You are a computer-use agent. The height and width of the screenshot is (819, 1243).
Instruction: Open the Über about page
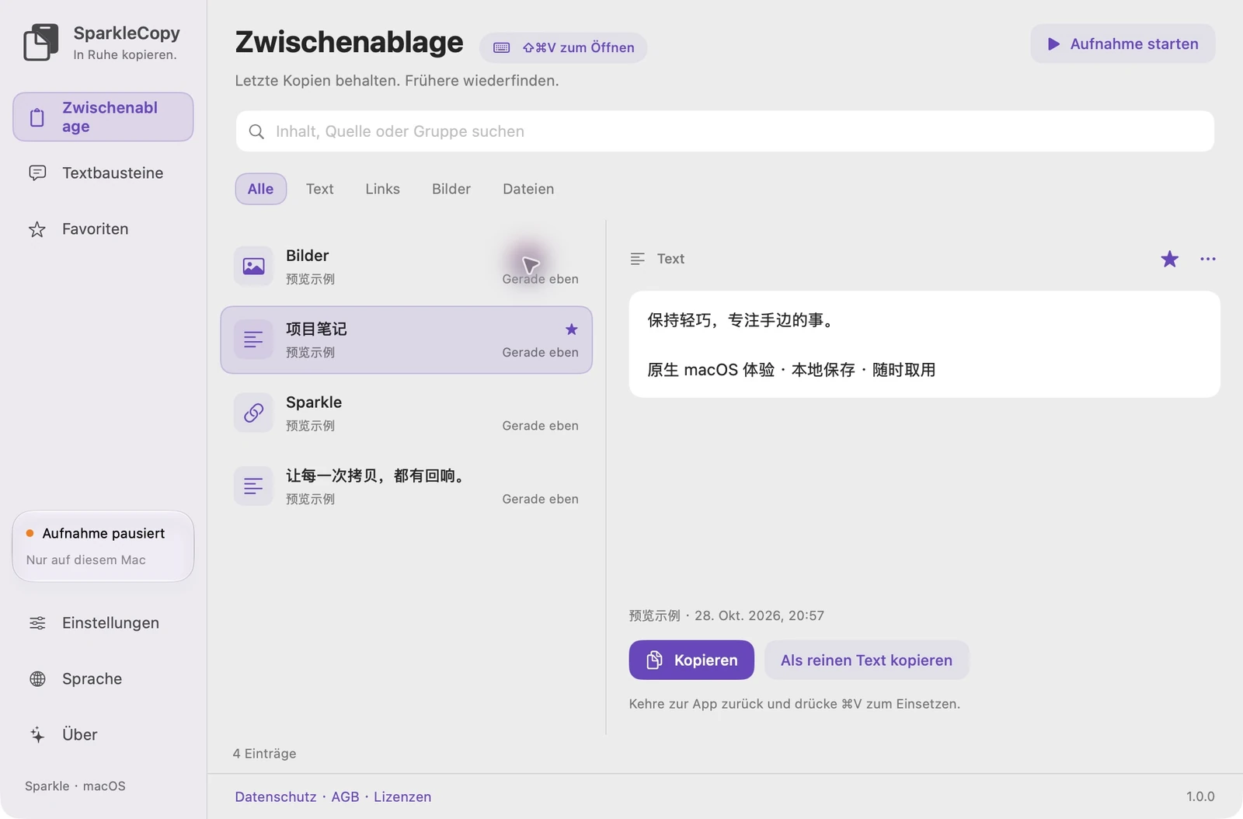103,735
